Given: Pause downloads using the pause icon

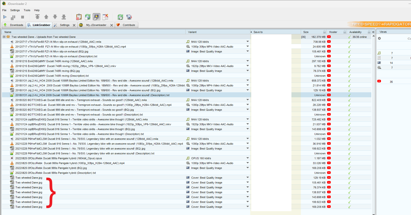Looking at the screenshot, I should tap(13, 17).
